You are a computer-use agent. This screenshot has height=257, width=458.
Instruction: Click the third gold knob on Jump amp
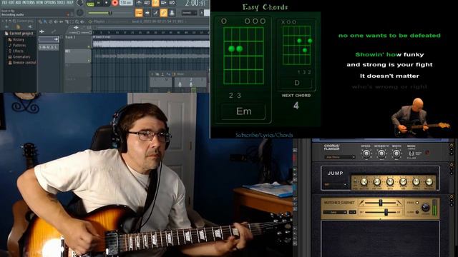point(390,182)
